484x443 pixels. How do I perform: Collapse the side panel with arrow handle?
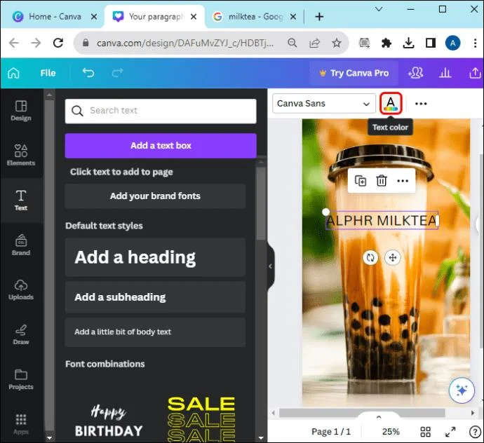pyautogui.click(x=270, y=266)
